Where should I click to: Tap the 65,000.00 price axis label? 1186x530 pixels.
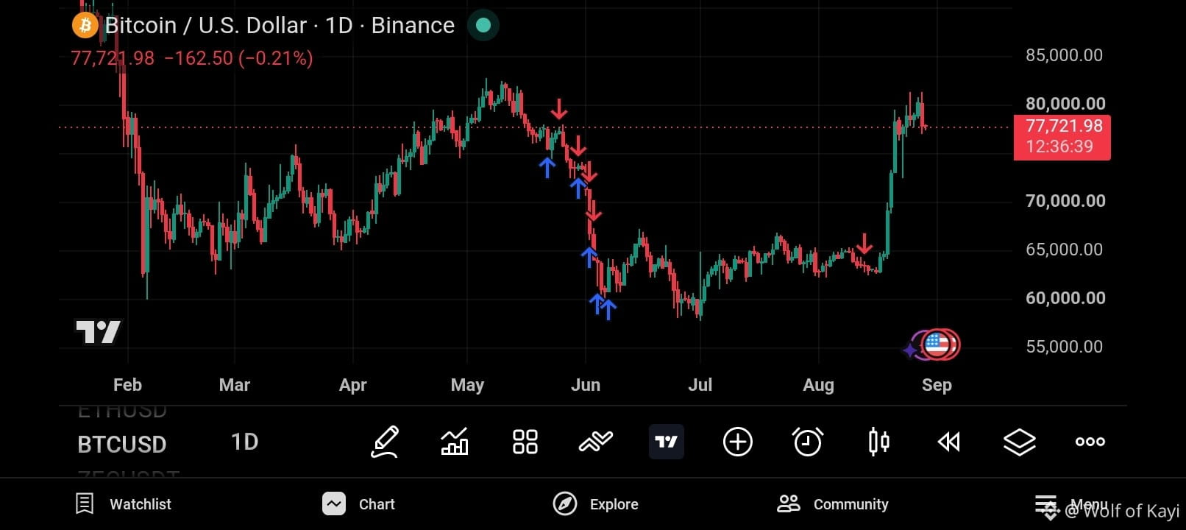(1064, 250)
